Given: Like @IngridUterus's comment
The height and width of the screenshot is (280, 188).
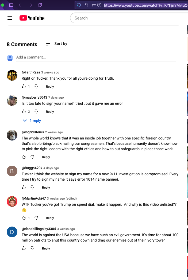Looking at the screenshot, I should coord(24,157).
